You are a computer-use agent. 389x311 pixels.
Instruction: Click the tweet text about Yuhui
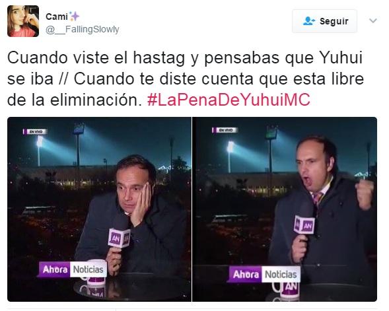186,79
